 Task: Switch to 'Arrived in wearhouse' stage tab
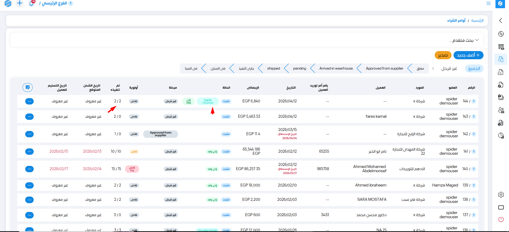[336, 69]
